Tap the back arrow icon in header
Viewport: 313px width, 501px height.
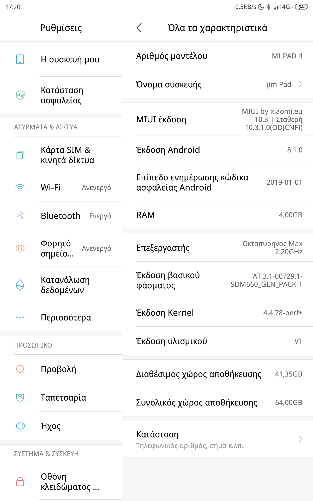coord(139,28)
